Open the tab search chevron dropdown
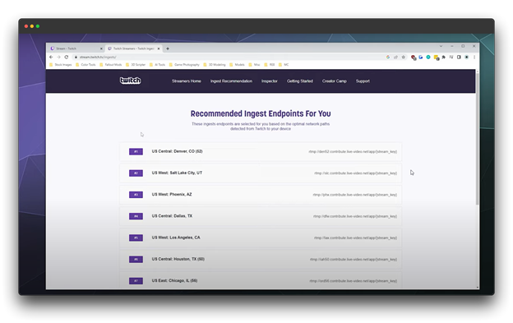 [x=441, y=46]
